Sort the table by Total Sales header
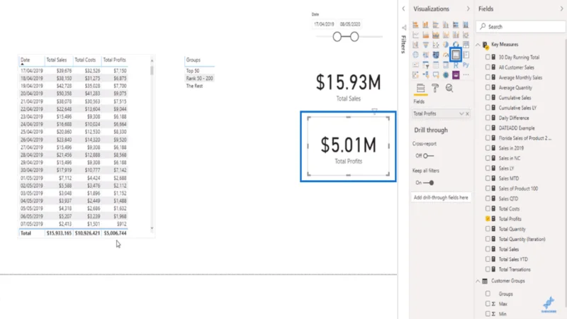 [57, 60]
